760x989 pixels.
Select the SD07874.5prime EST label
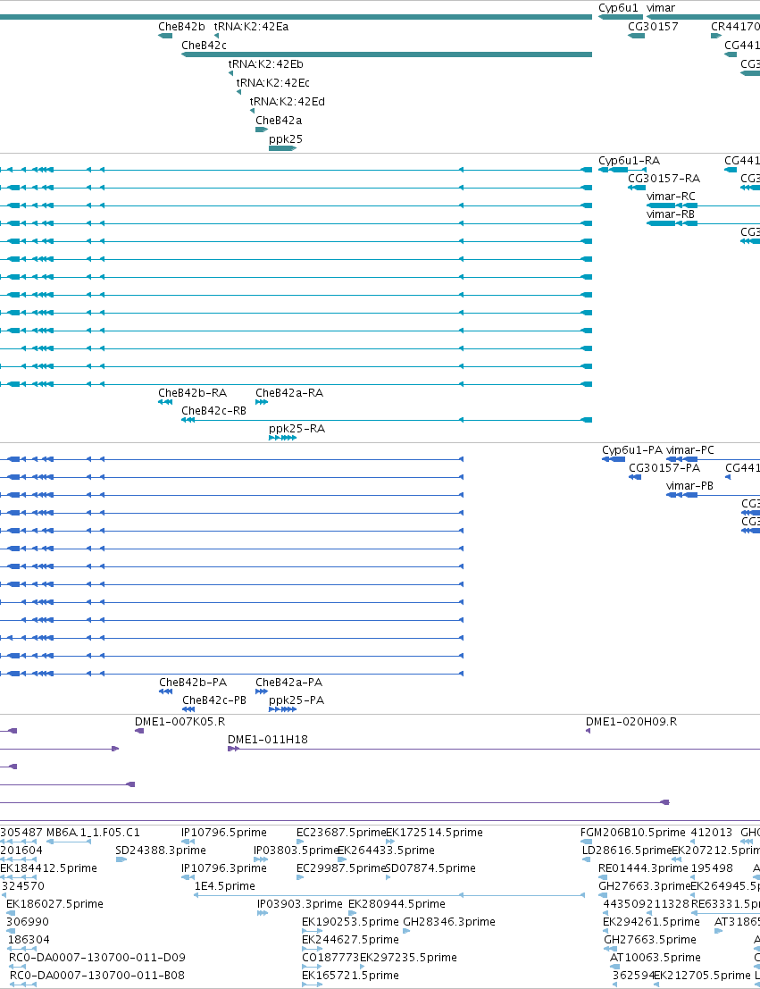[x=430, y=868]
